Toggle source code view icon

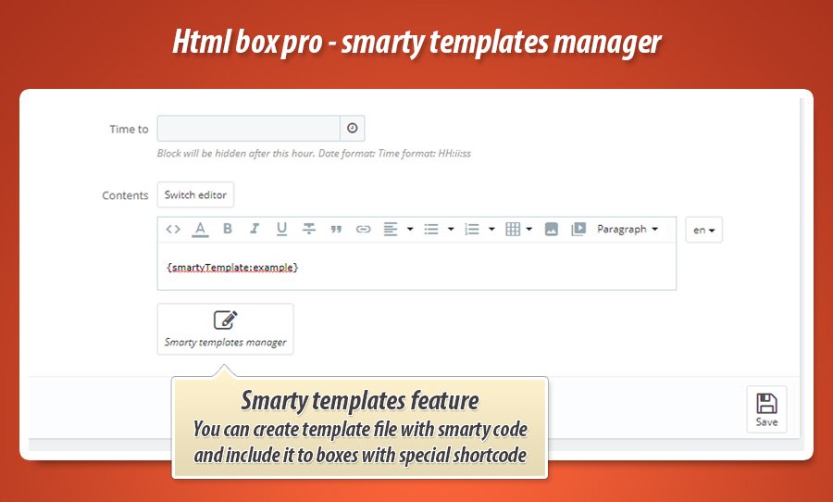(173, 229)
